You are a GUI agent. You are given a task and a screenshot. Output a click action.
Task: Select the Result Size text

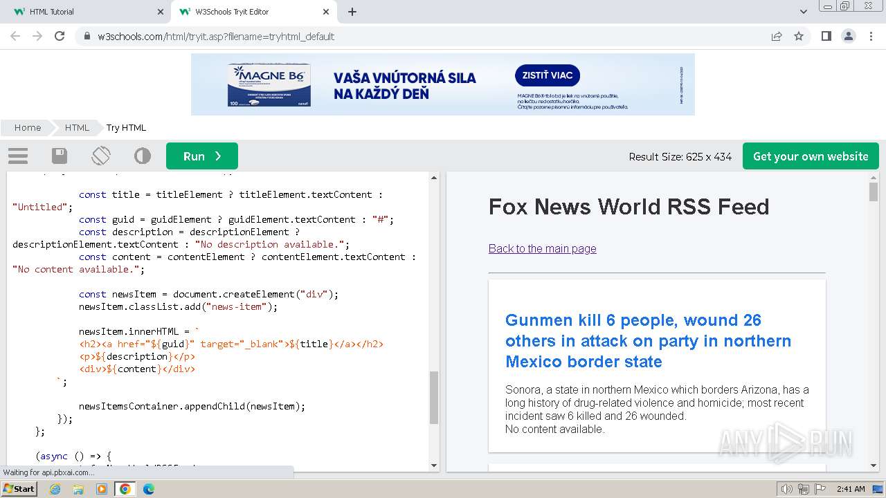tap(680, 157)
